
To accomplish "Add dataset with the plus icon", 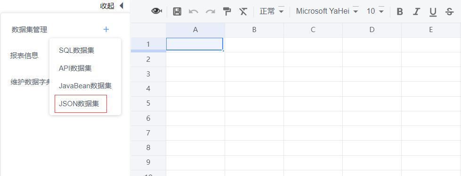I will (x=106, y=29).
